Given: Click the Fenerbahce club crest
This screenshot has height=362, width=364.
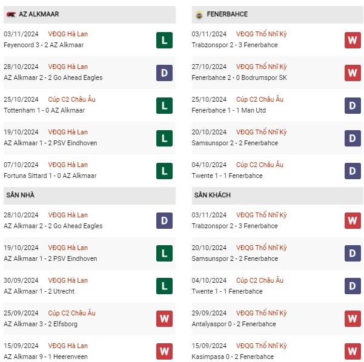Looking at the screenshot, I should [x=199, y=15].
